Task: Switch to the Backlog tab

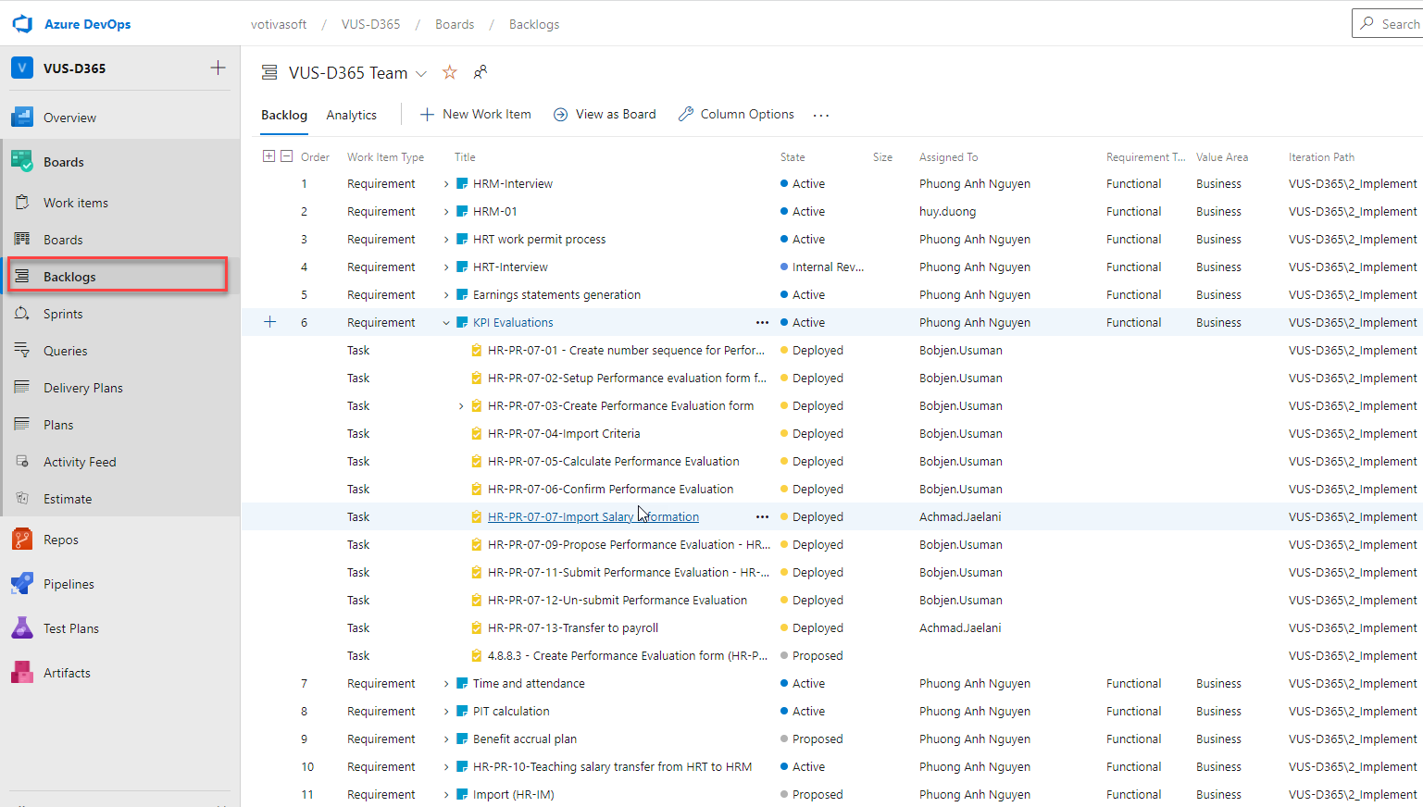Action: tap(284, 115)
